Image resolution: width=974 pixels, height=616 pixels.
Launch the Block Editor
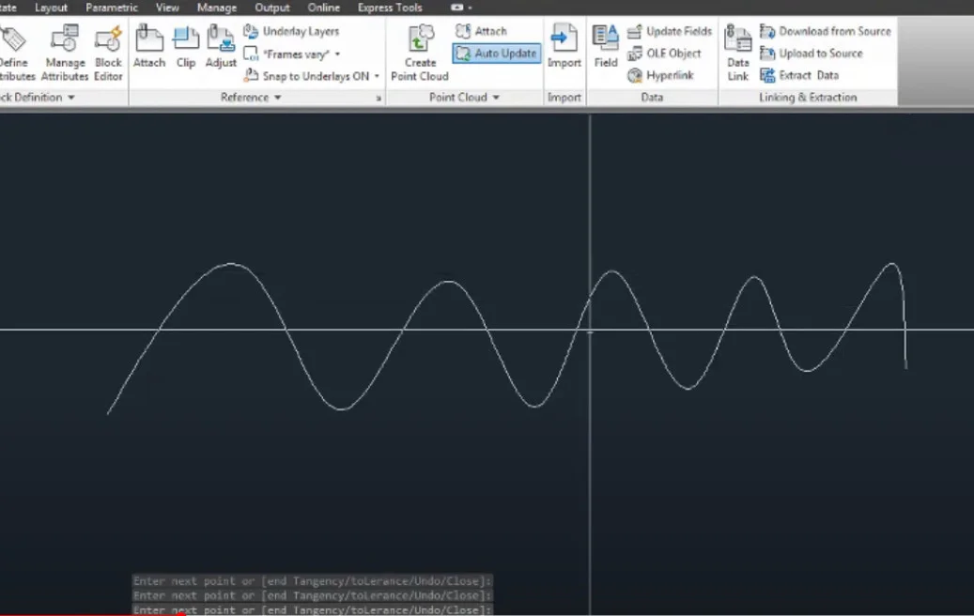pyautogui.click(x=108, y=53)
